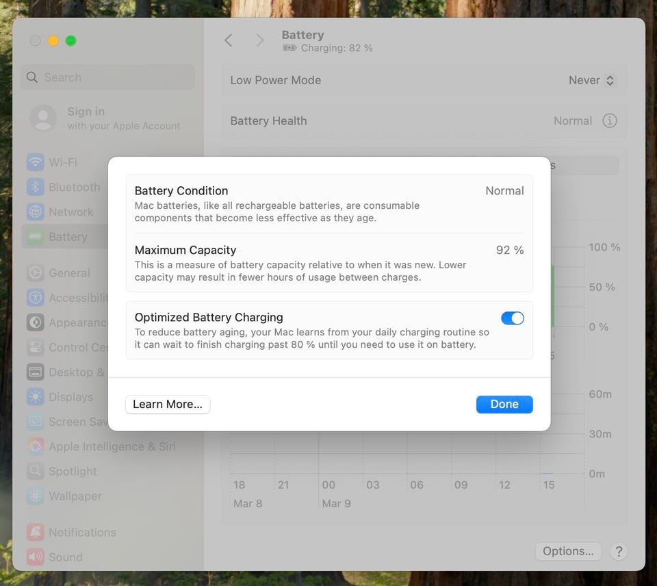Click the Battery Health row label

click(268, 120)
